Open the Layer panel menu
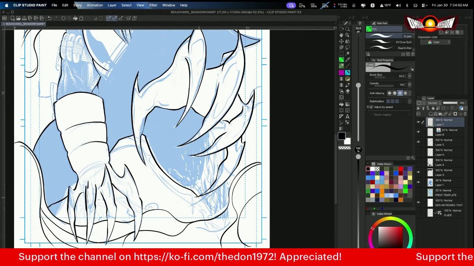The image size is (474, 266). [418, 98]
